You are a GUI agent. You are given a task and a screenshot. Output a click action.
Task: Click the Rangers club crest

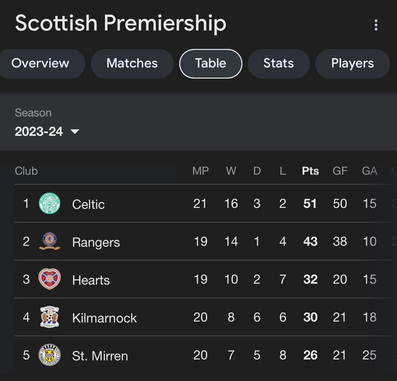50,241
